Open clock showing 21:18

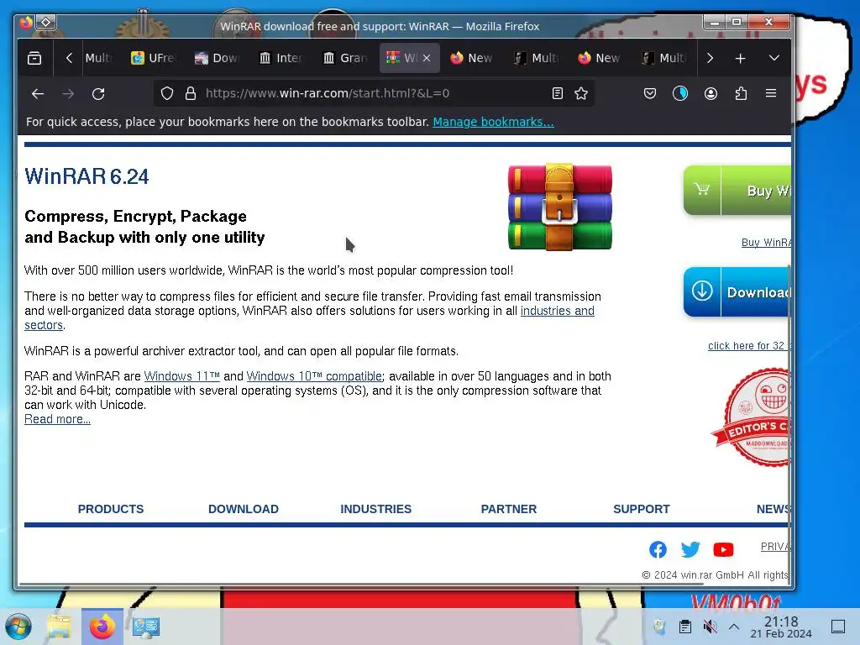pos(781,627)
